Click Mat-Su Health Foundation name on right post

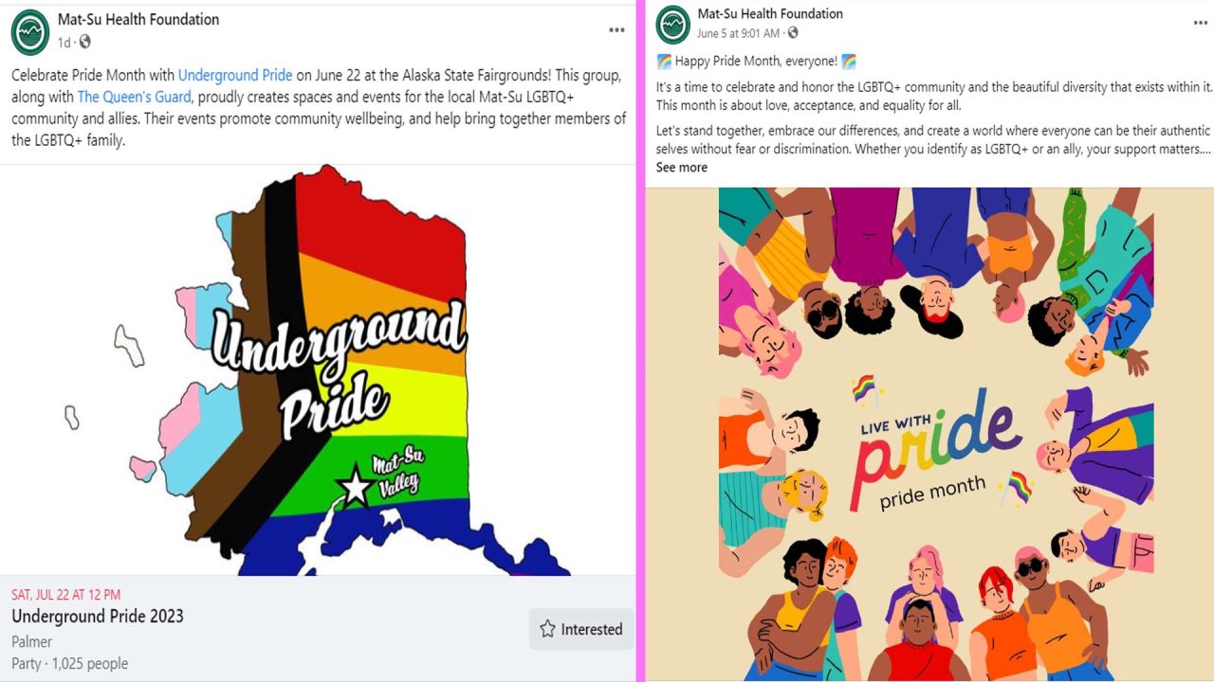tap(770, 13)
